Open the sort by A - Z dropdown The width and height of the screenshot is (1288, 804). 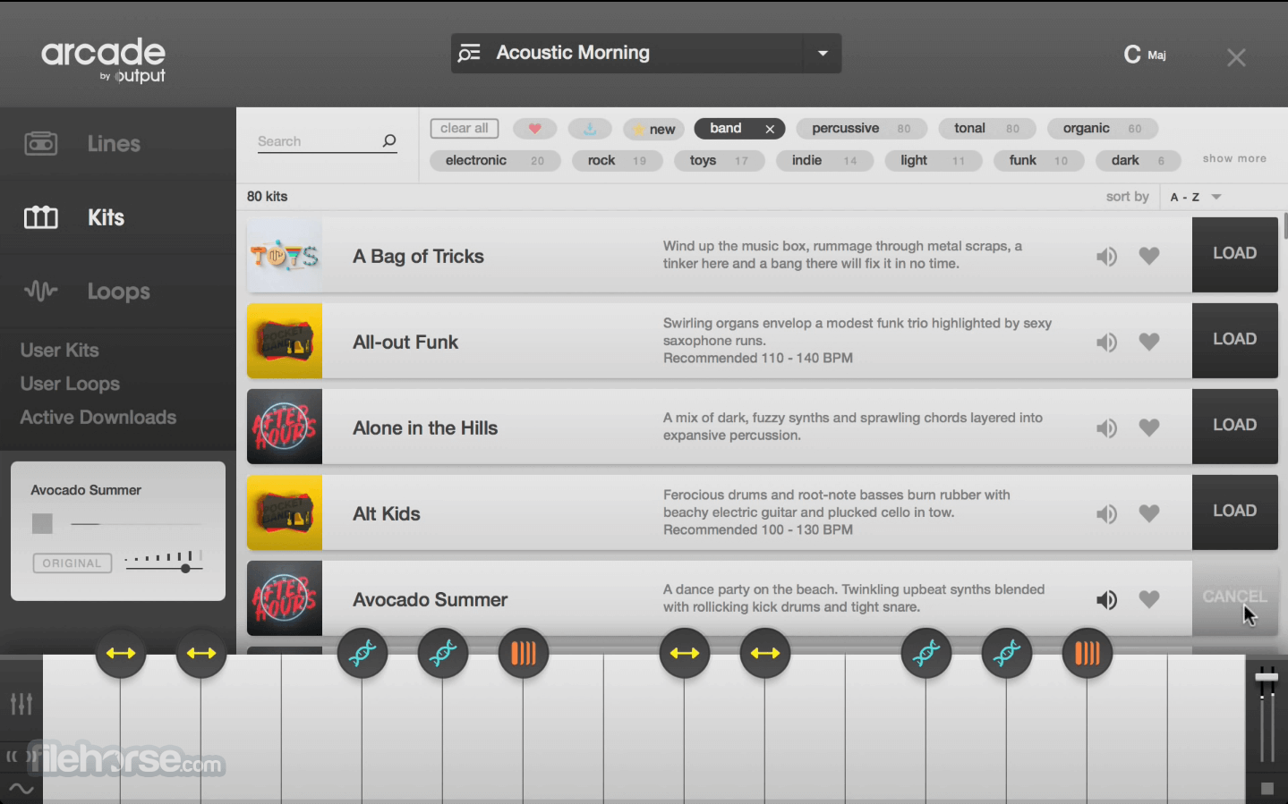pyautogui.click(x=1195, y=197)
